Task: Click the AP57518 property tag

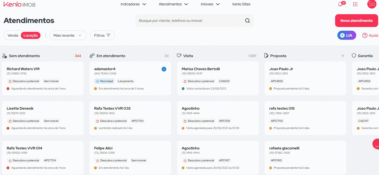Action: coord(224,121)
